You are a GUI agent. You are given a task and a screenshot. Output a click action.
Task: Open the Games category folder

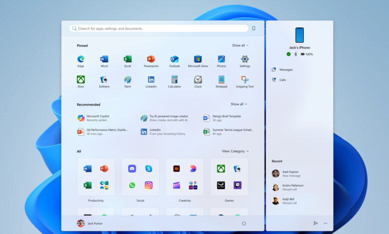pos(229,177)
